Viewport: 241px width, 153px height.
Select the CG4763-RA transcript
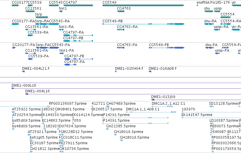tap(121, 30)
